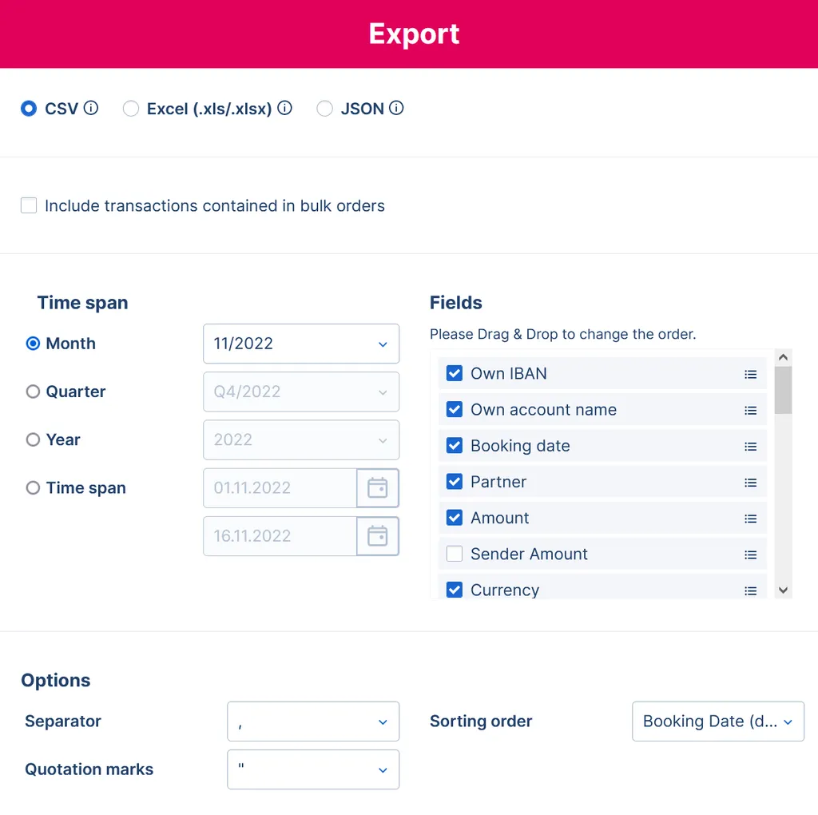This screenshot has height=815, width=818.
Task: Uncheck the Amount field
Action: click(455, 518)
